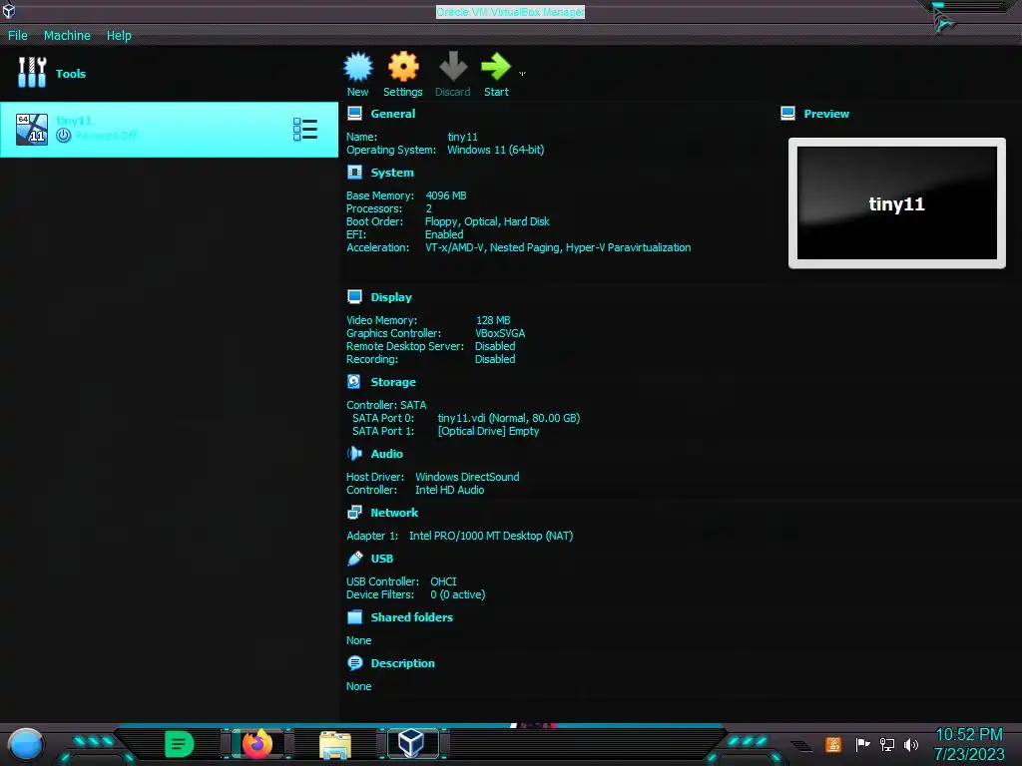Click the [Optical Drive] Empty entry
The height and width of the screenshot is (766, 1022).
click(488, 431)
